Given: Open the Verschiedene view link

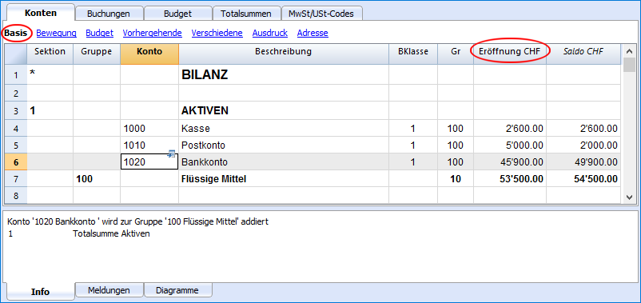Looking at the screenshot, I should (217, 33).
